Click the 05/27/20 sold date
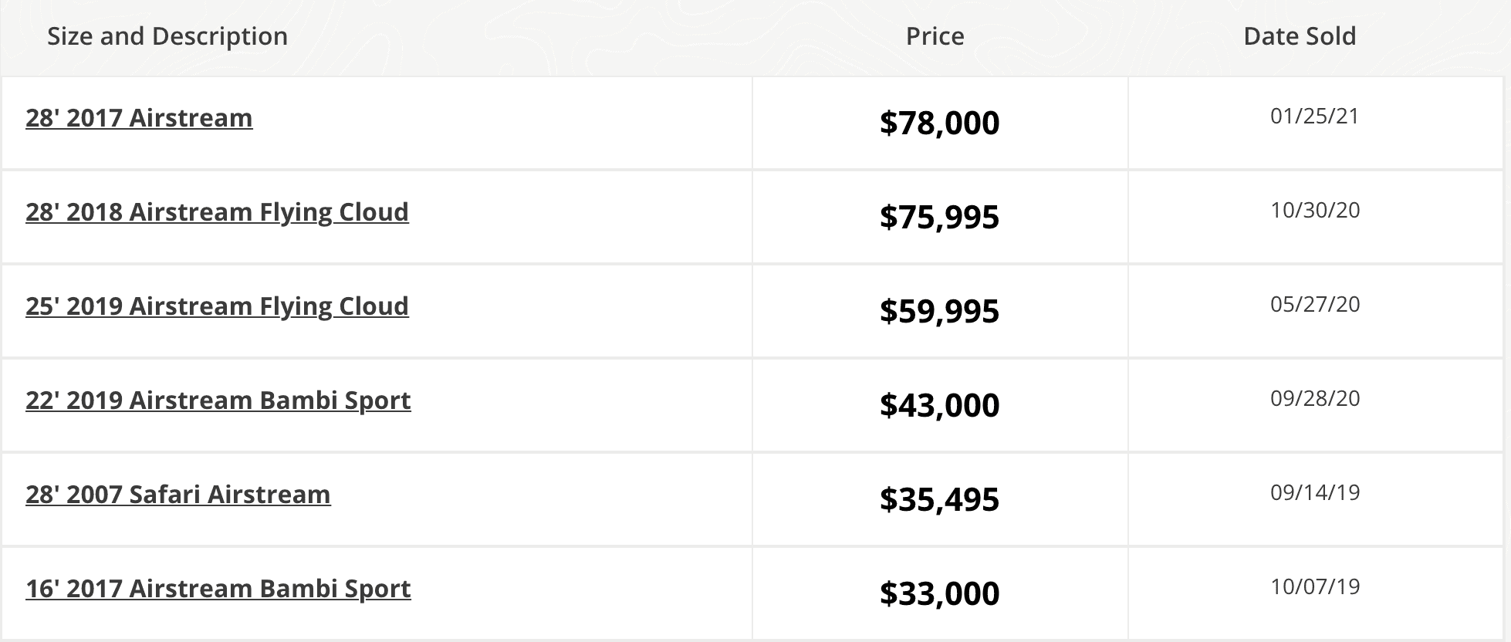The image size is (1511, 642). tap(1315, 305)
